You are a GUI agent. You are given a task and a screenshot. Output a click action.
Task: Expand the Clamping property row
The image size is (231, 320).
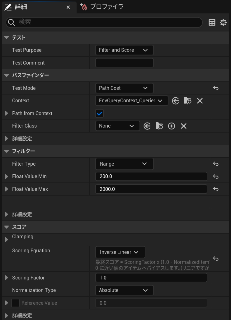point(7,240)
